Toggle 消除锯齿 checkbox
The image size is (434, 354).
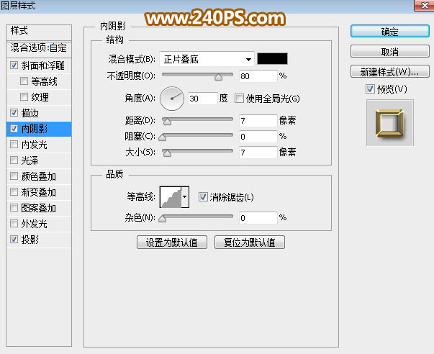[x=203, y=197]
